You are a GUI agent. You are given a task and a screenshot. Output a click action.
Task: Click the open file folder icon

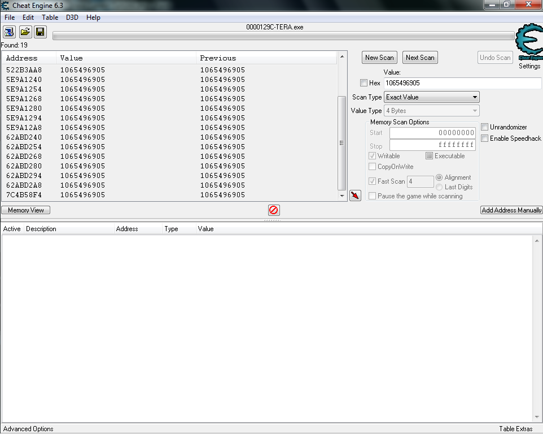pos(25,32)
